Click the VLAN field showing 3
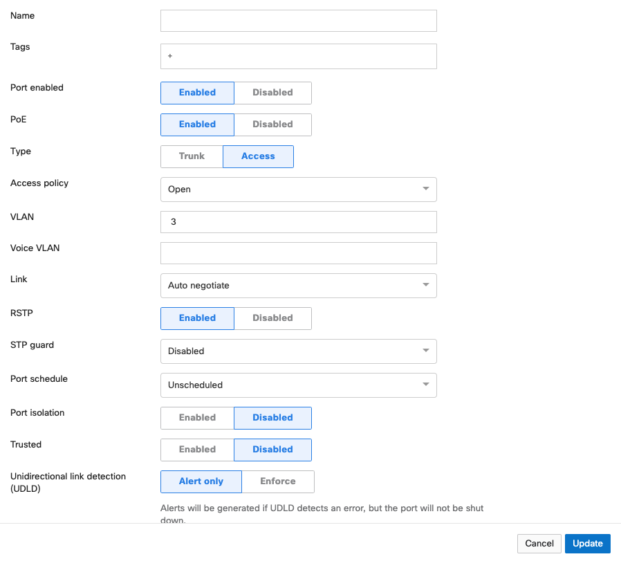Viewport: 621px width, 561px height. (298, 222)
